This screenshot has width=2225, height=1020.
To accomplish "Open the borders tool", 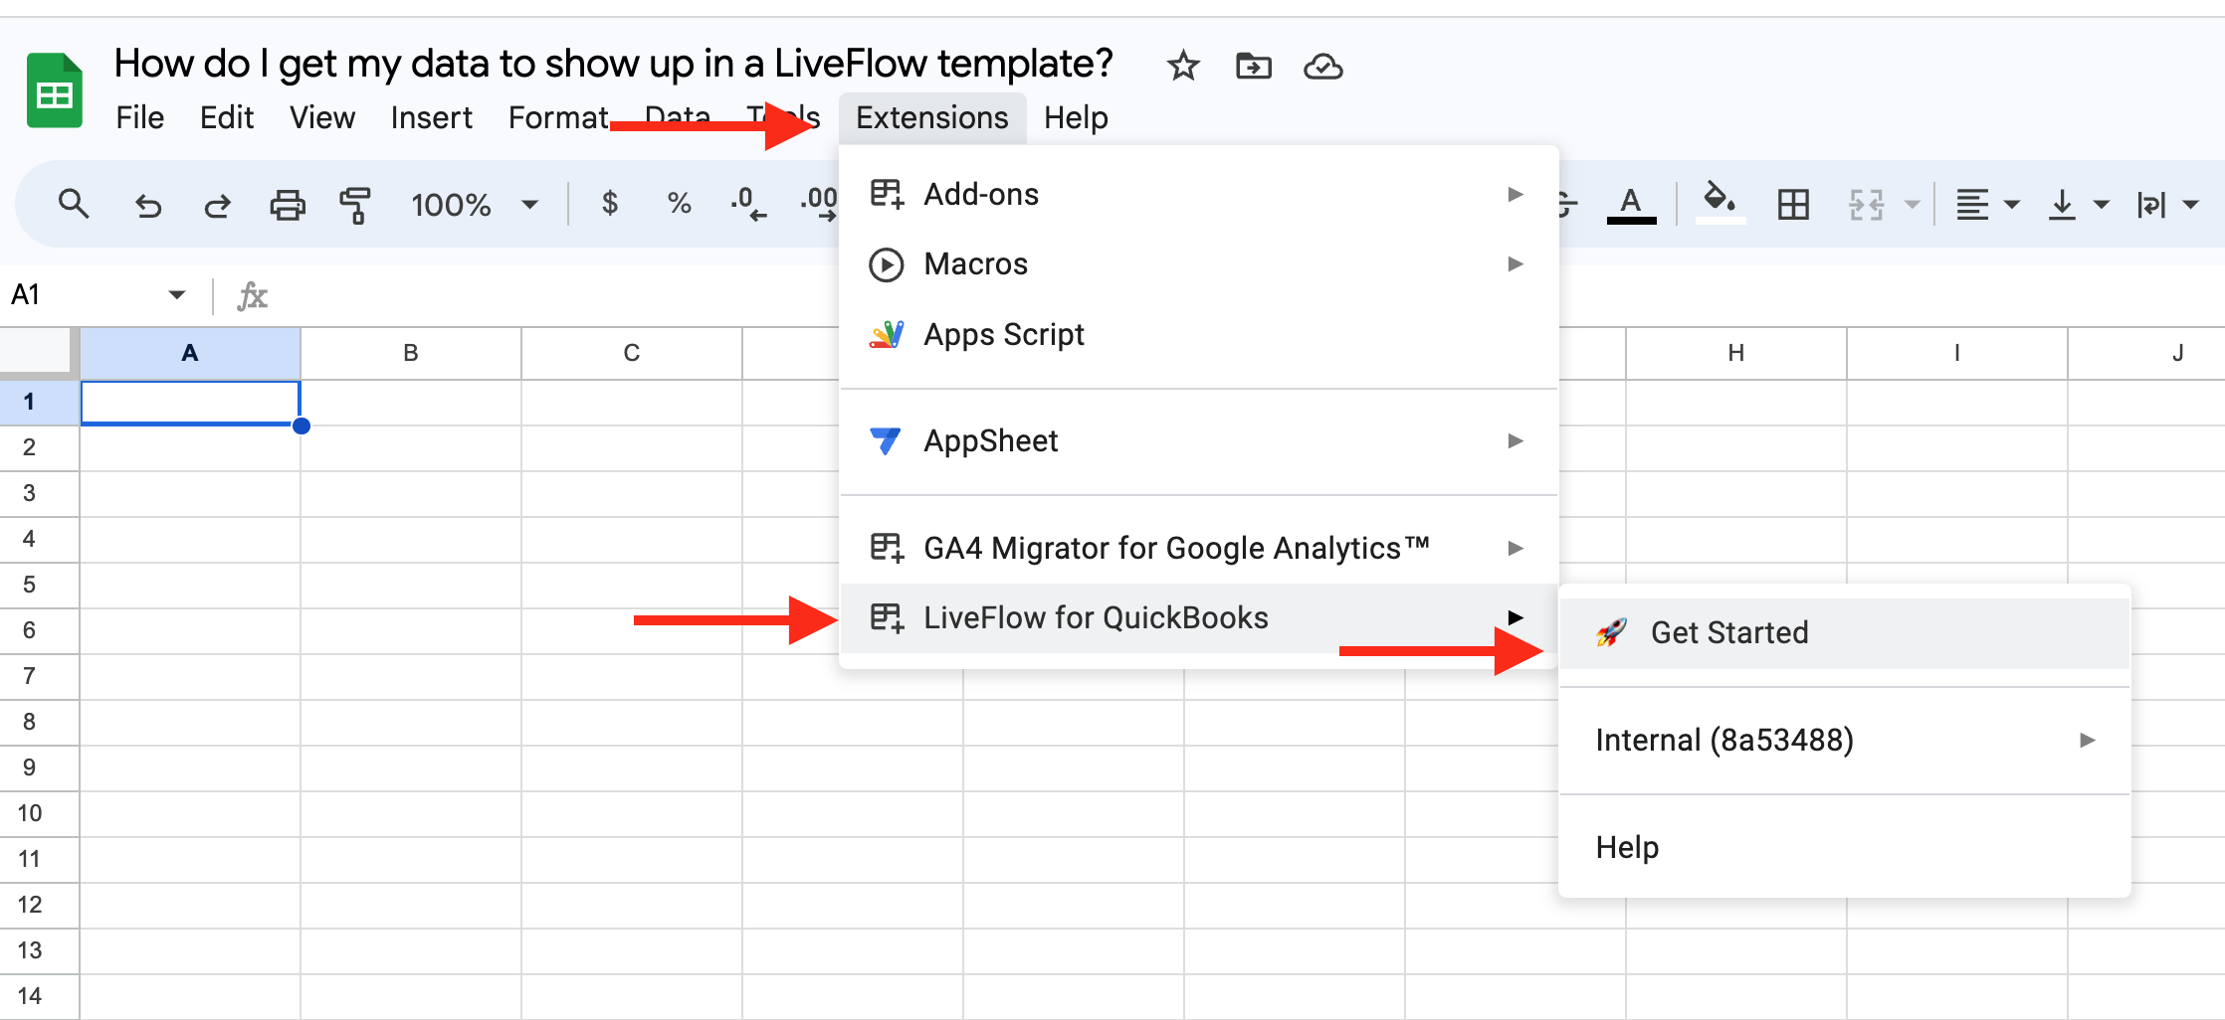I will click(1793, 205).
